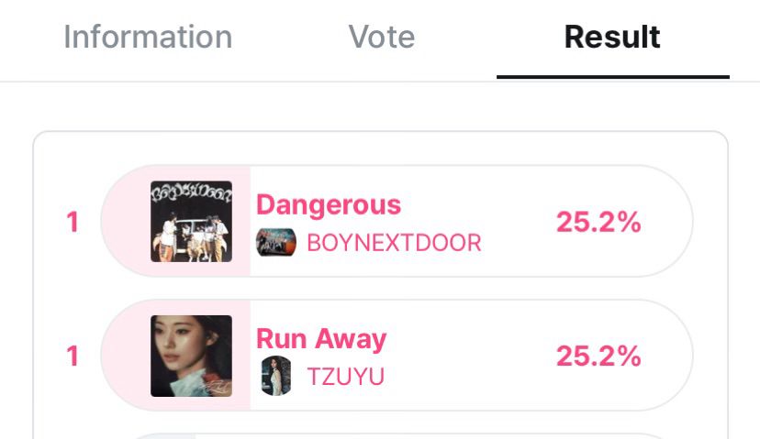Select the Result tab
The image size is (760, 439).
coord(612,37)
